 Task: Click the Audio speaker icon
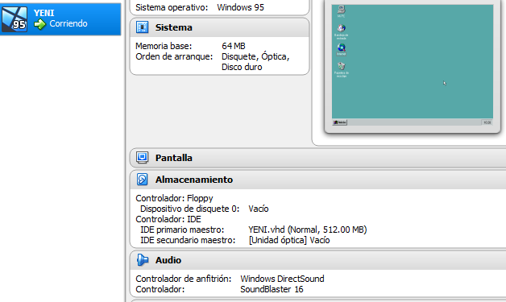142,260
